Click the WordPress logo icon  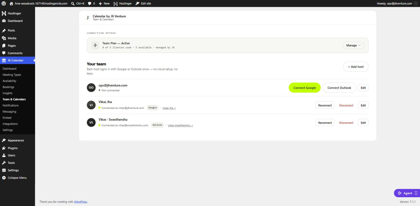click(x=4, y=3)
